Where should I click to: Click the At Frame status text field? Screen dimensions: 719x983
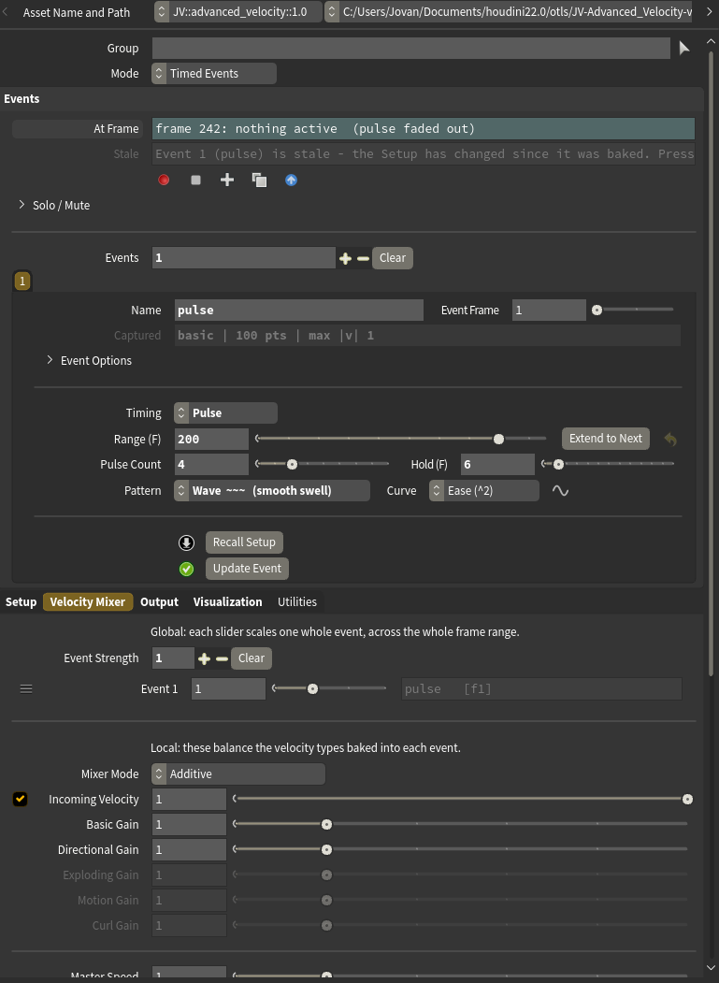424,128
